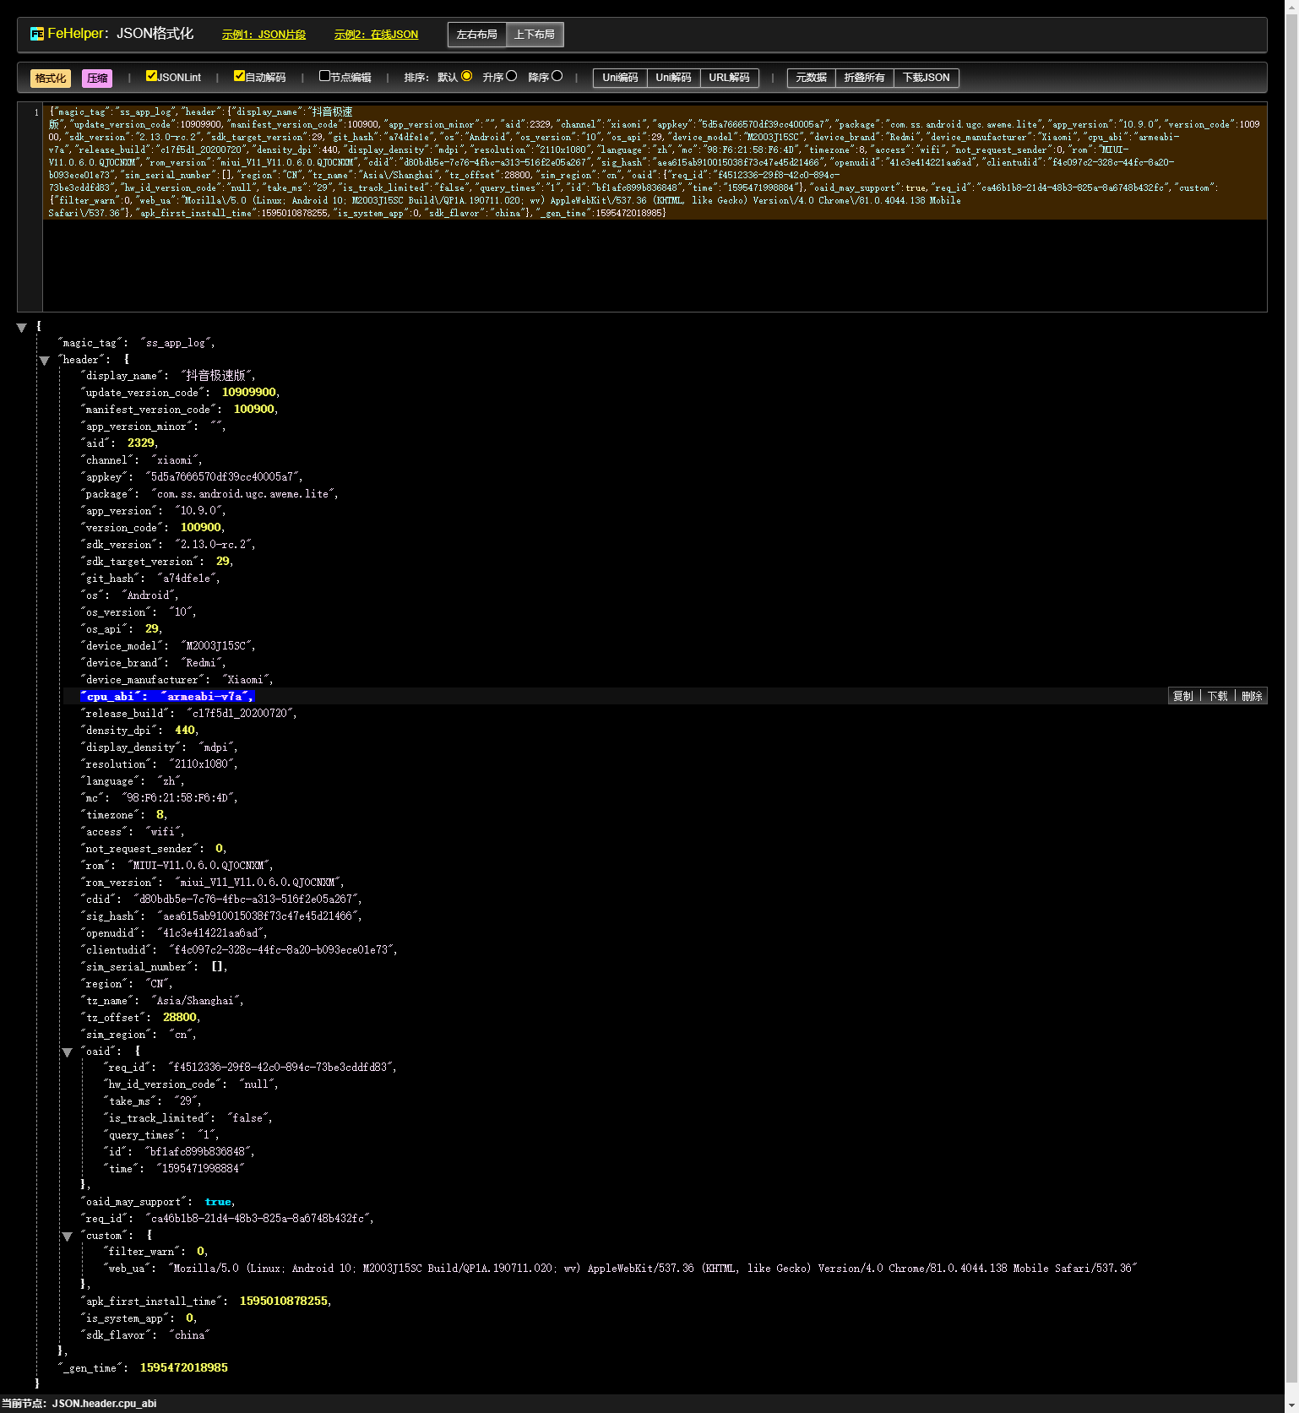Click _gen_time value 1595472018985

[x=183, y=1368]
